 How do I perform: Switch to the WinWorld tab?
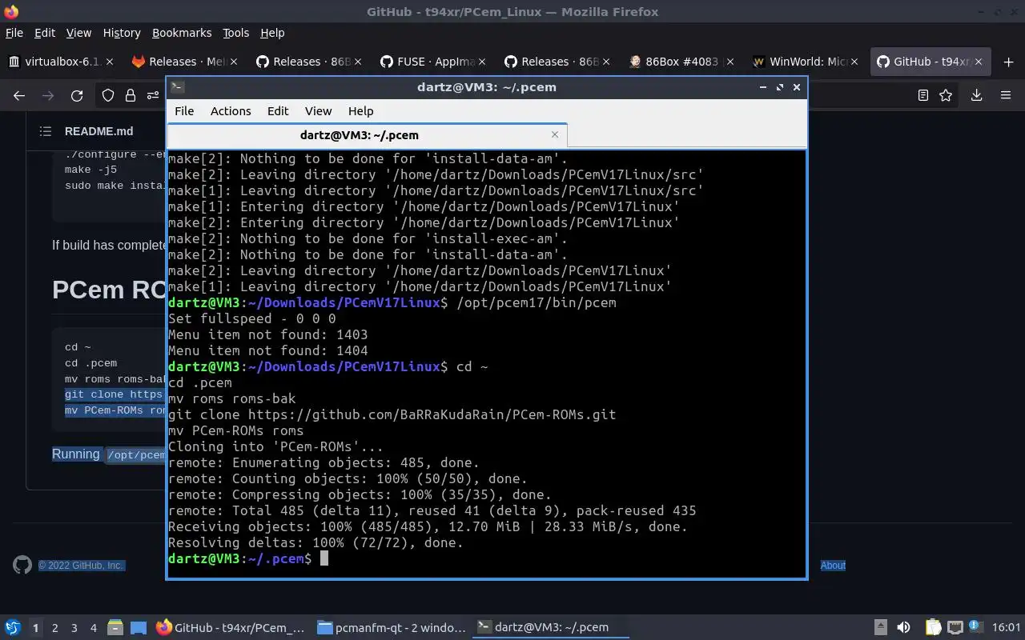click(805, 62)
